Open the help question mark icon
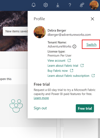The height and width of the screenshot is (138, 100). (x=70, y=5)
